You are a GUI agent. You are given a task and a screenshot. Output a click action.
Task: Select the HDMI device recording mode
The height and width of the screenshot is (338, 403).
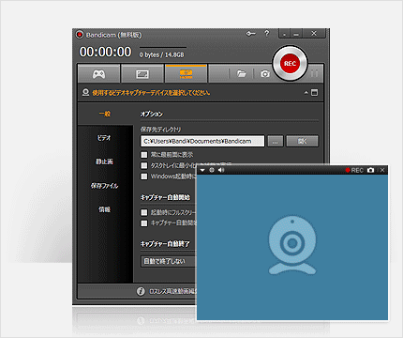coord(186,74)
